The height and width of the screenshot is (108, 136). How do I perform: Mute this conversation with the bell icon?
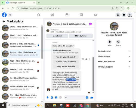point(110,42)
